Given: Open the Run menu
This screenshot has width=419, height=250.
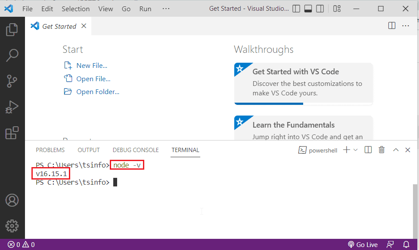Looking at the screenshot, I should (146, 9).
